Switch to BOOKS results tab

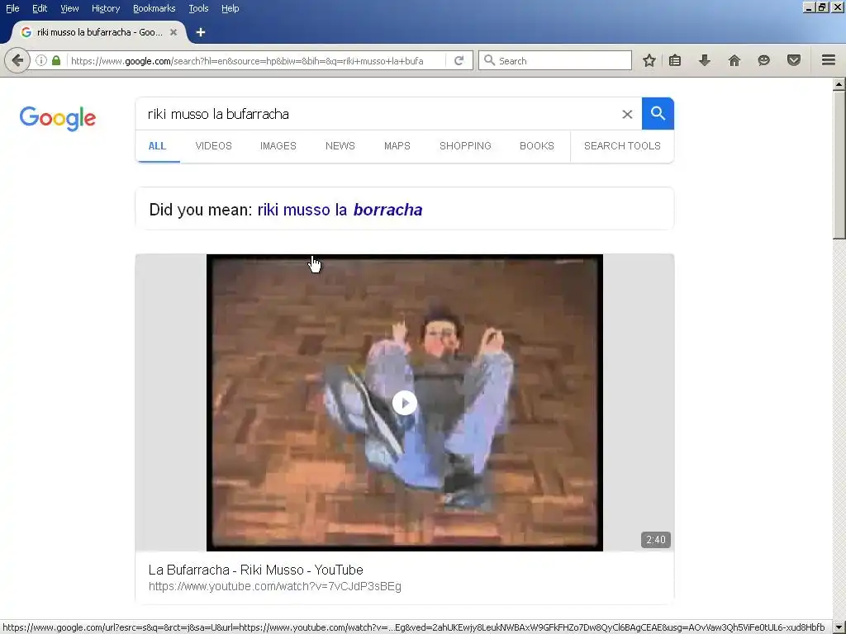537,146
